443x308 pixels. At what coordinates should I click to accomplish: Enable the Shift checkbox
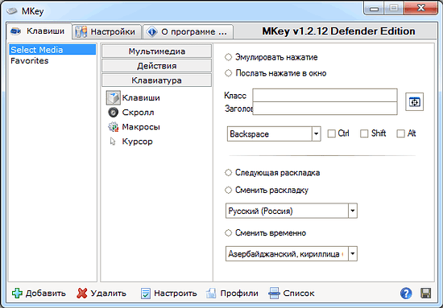(364, 133)
